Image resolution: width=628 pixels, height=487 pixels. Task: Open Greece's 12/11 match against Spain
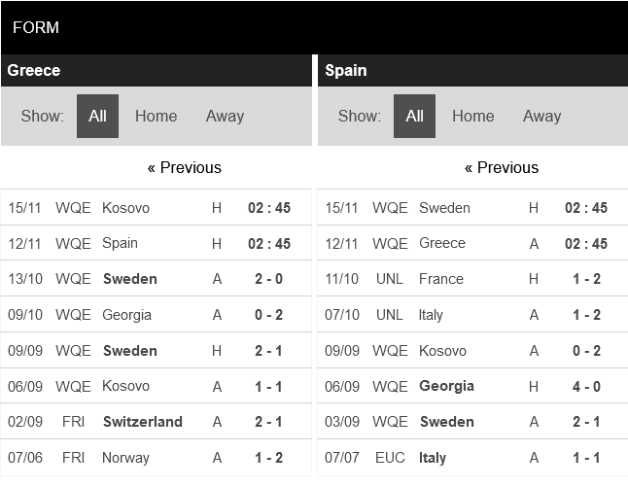tap(120, 243)
